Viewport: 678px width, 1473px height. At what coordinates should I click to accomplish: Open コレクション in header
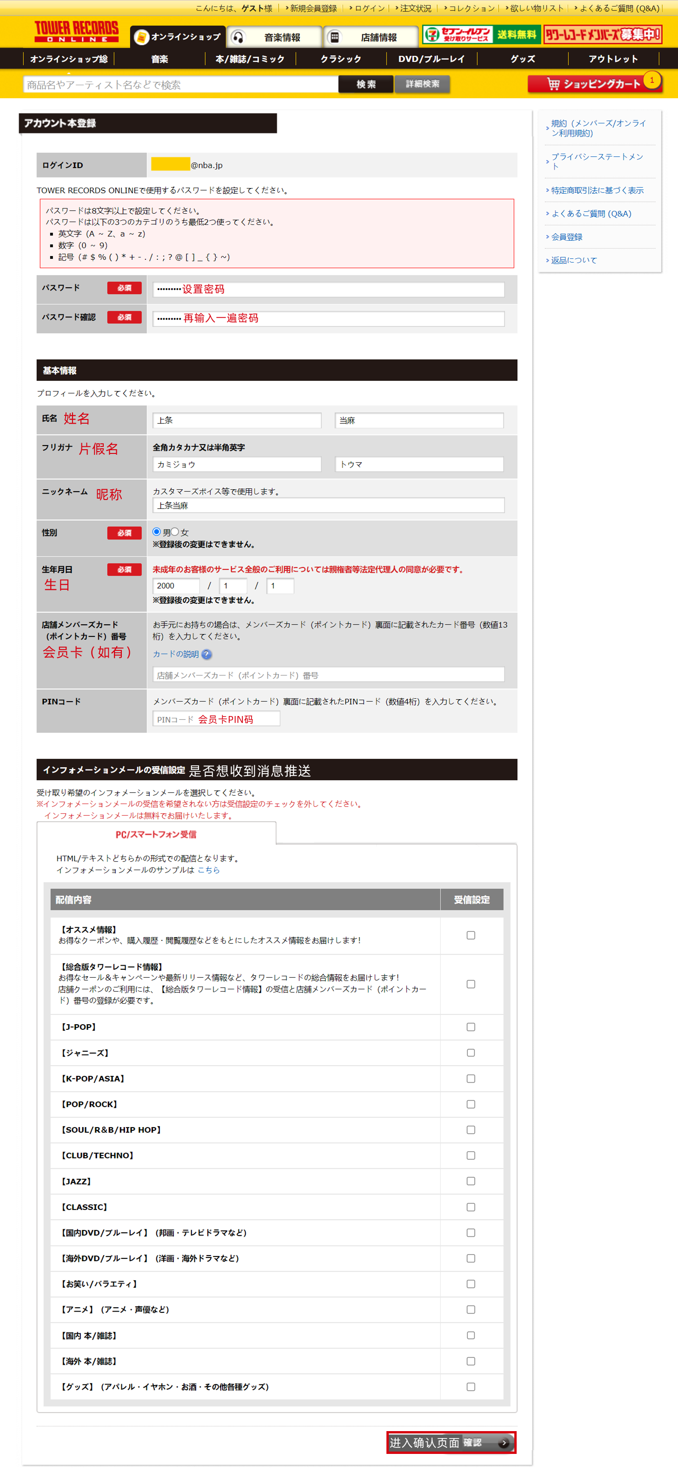click(471, 8)
